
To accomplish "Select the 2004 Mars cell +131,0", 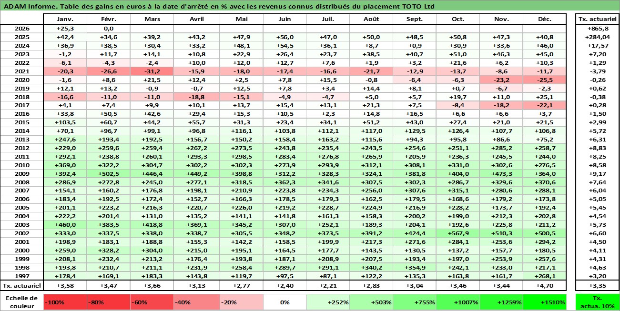I will pos(152,216).
